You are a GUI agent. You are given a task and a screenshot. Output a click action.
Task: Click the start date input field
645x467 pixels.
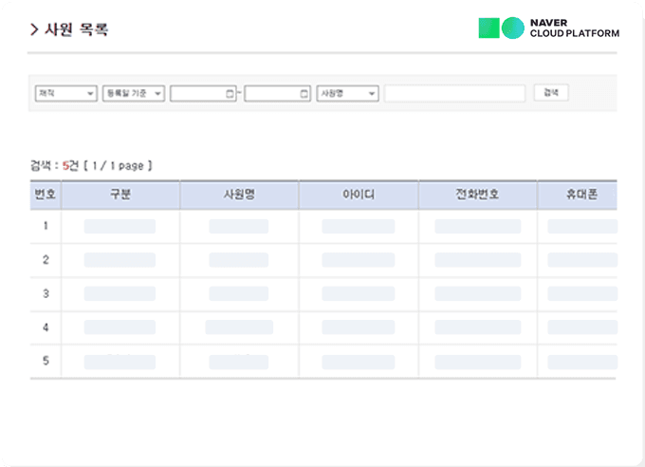point(197,93)
